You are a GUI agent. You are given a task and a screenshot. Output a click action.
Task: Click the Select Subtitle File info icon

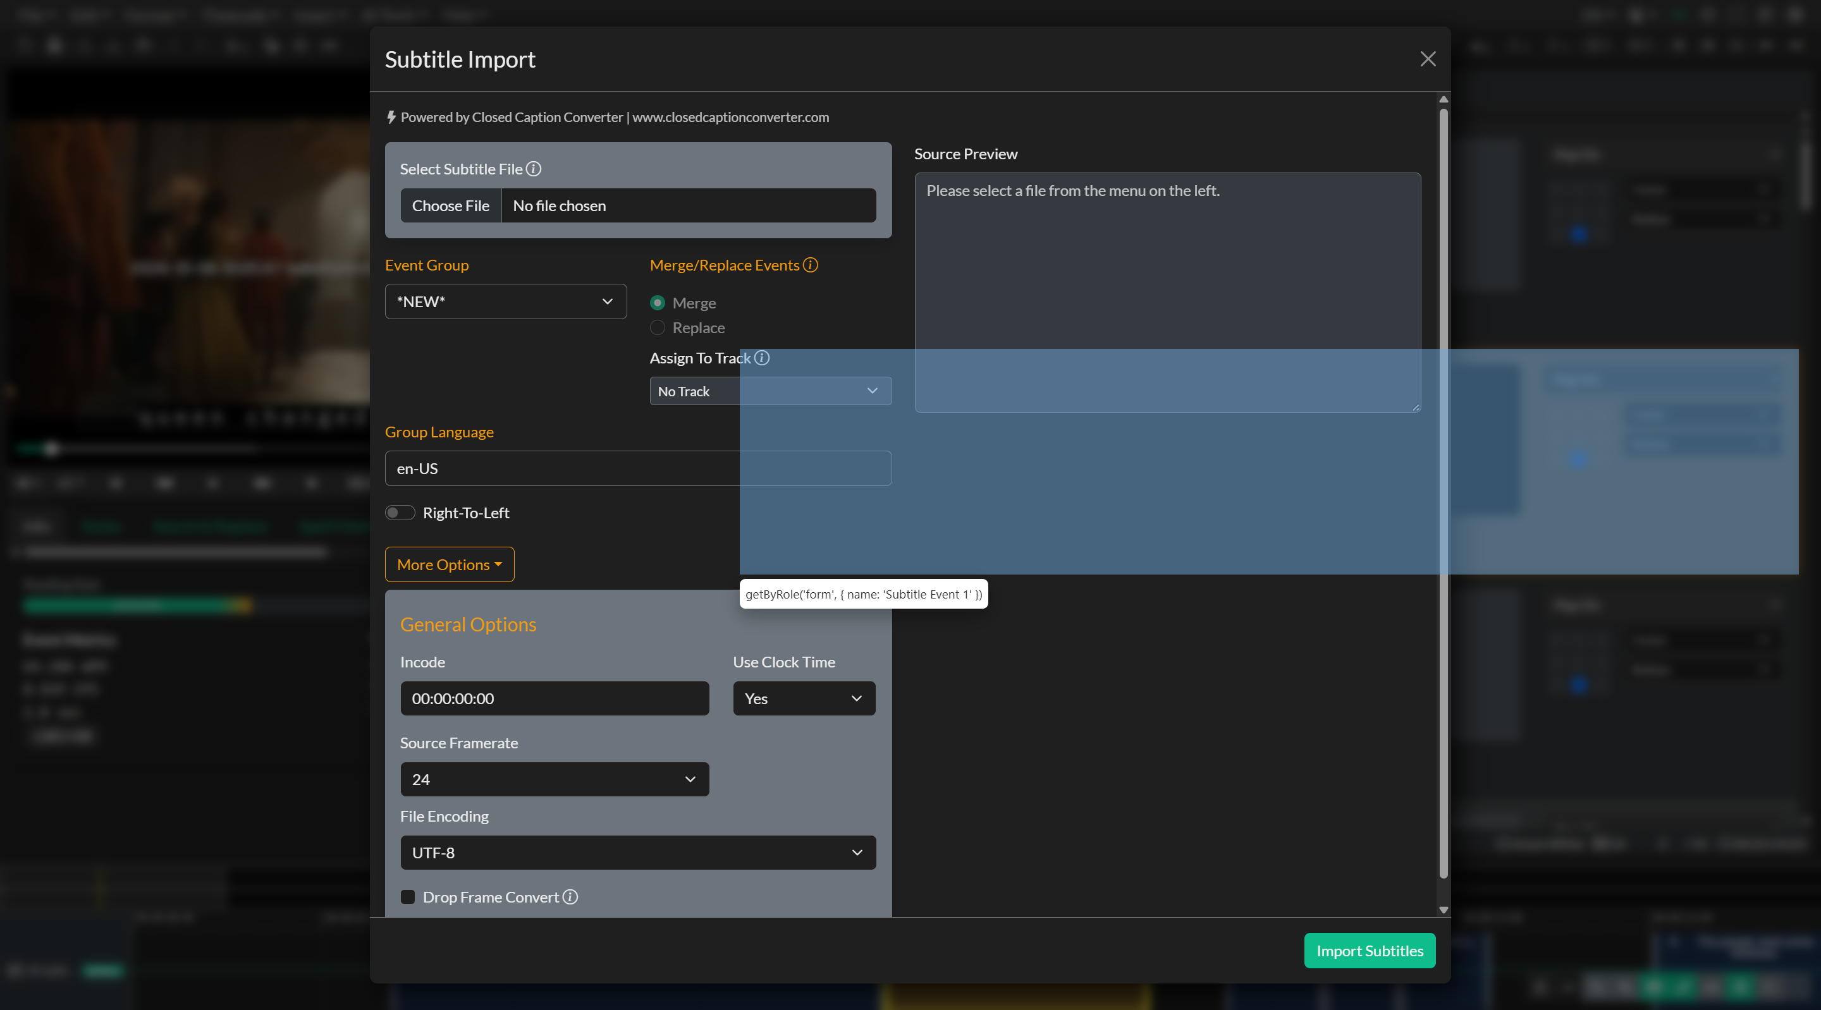click(x=534, y=169)
